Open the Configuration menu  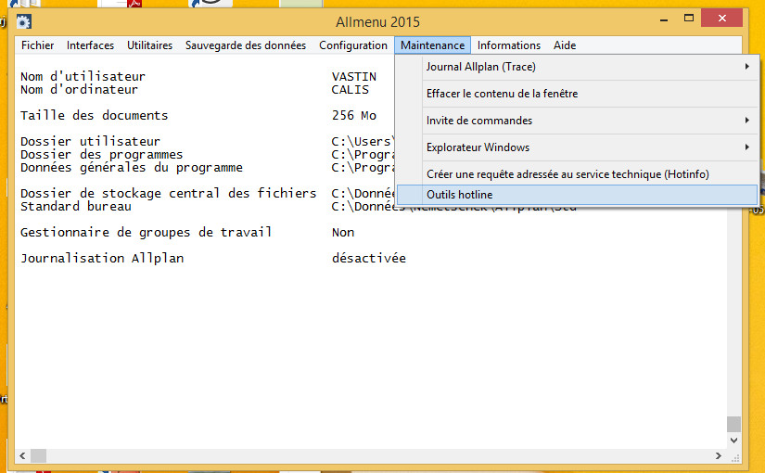coord(353,45)
